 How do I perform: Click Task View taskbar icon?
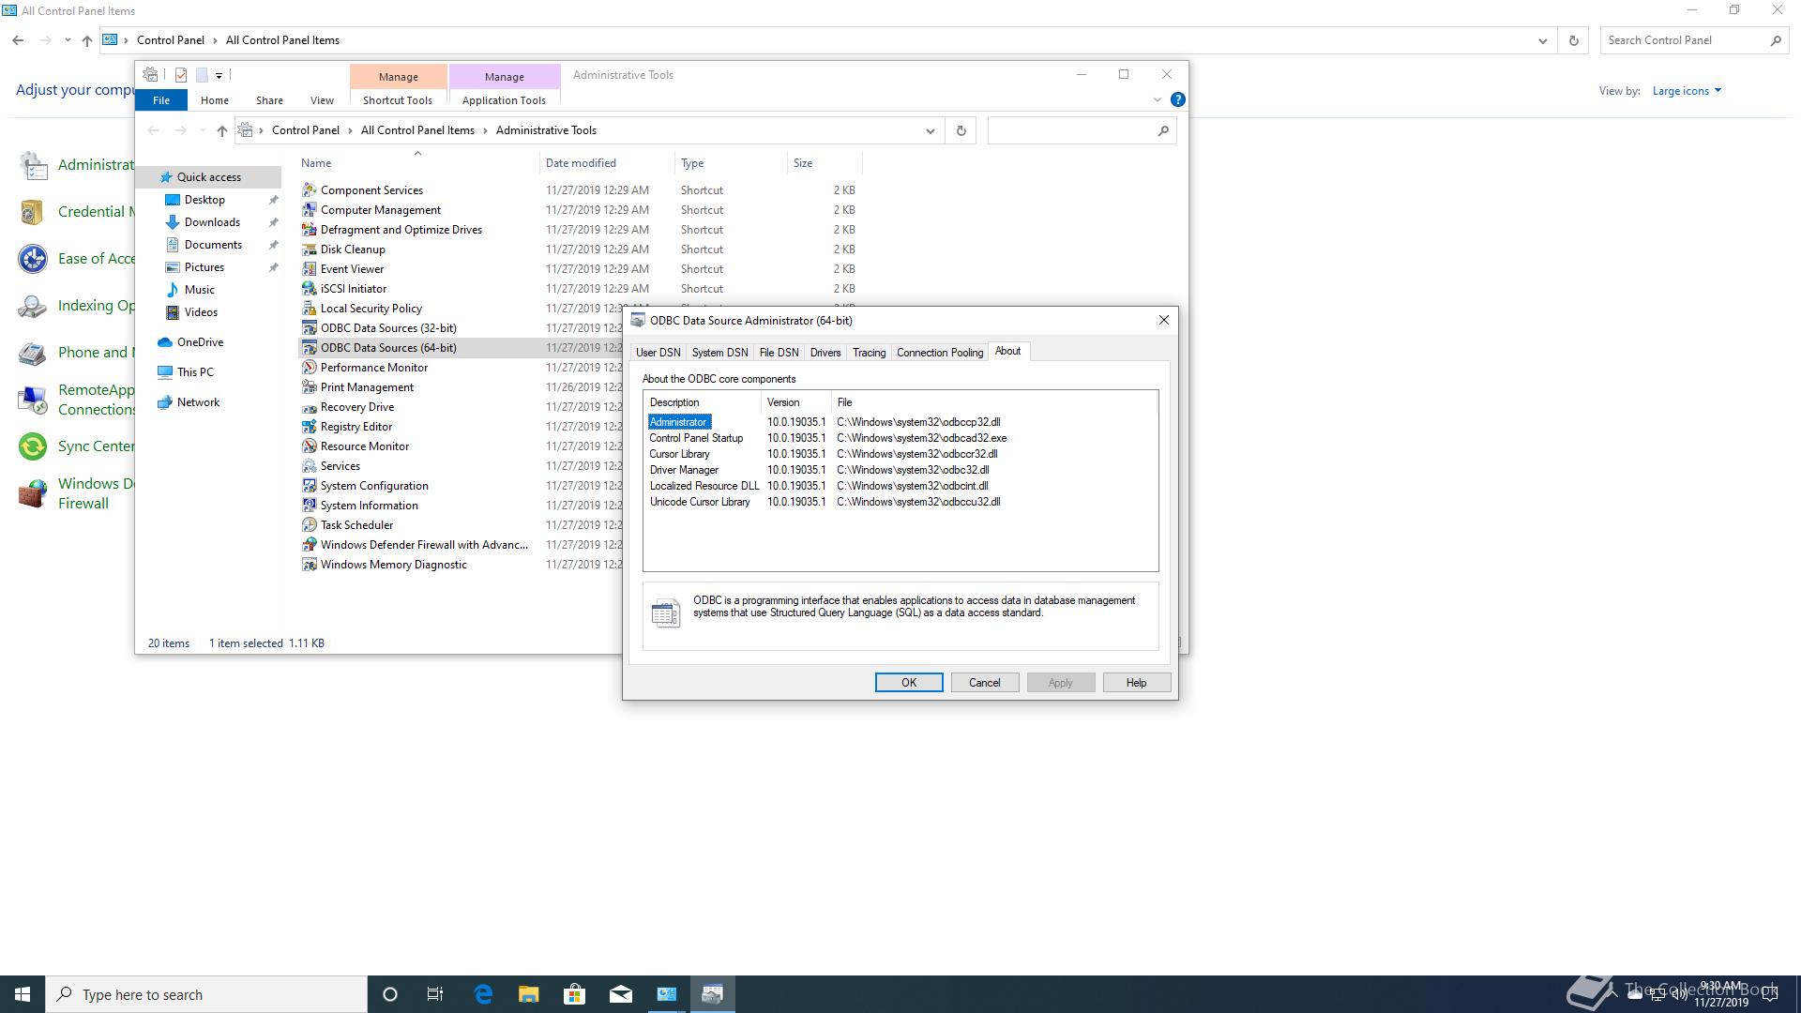click(435, 994)
